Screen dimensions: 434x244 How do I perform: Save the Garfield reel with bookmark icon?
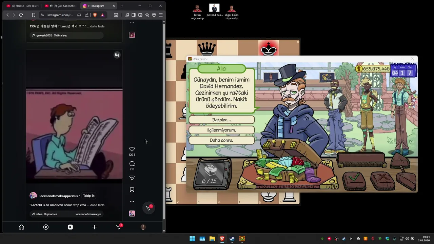point(132,190)
